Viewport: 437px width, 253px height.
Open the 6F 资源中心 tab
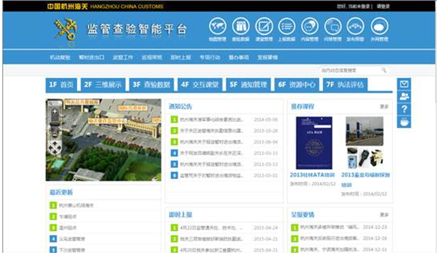click(x=297, y=85)
